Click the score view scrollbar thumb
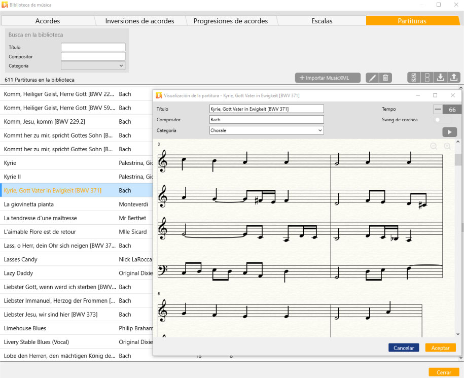This screenshot has height=378, width=464. [458, 160]
